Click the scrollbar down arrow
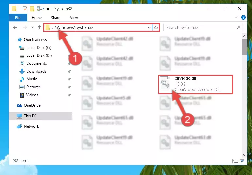The width and height of the screenshot is (252, 175). (244, 155)
